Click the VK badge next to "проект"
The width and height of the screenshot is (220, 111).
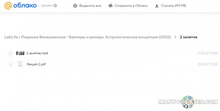click(x=55, y=5)
